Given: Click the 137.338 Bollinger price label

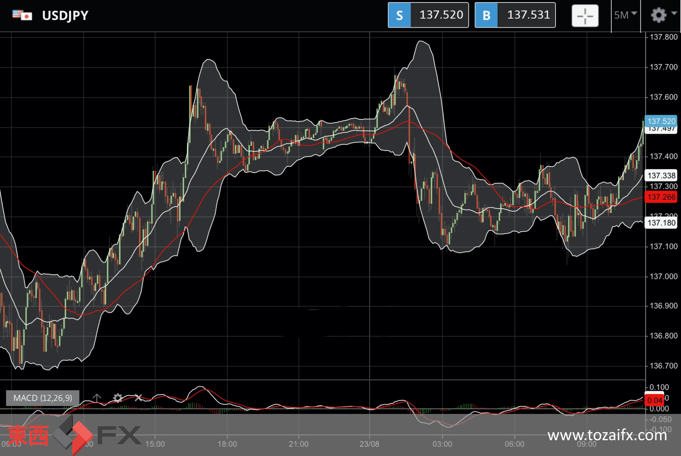Looking at the screenshot, I should [x=661, y=175].
